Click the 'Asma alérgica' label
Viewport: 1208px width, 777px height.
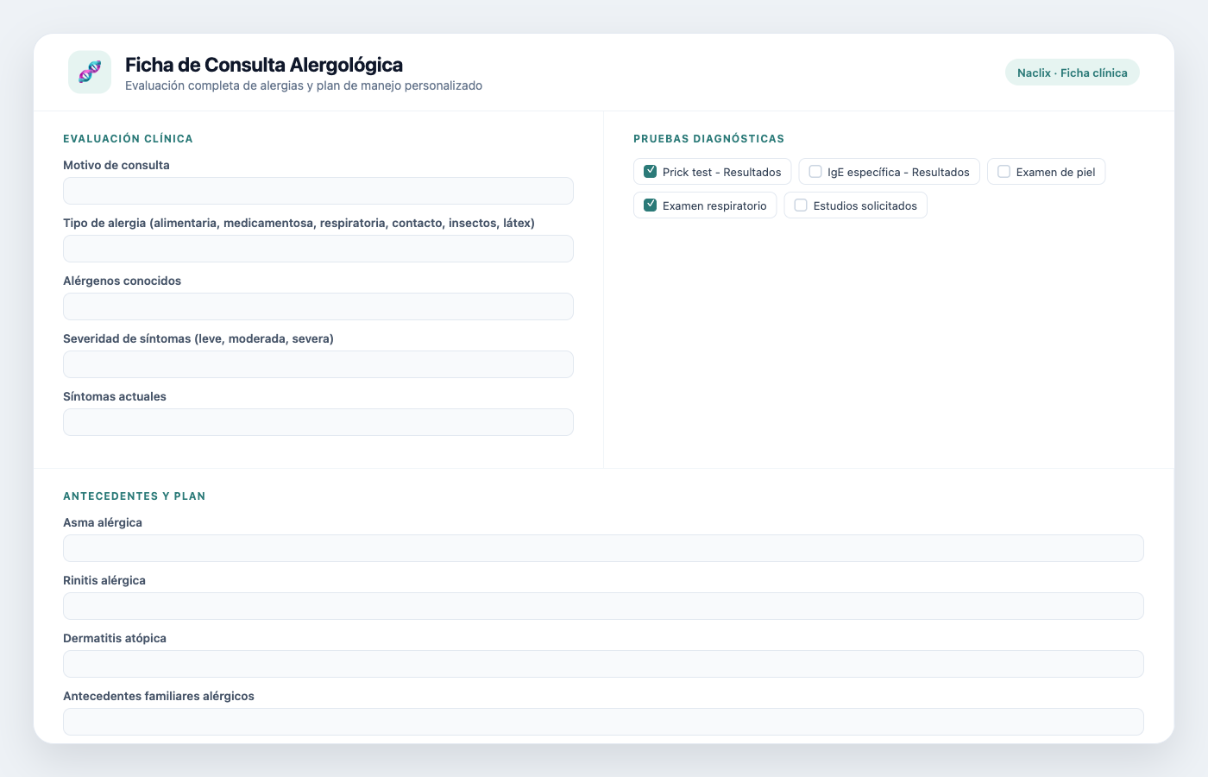[x=103, y=522]
